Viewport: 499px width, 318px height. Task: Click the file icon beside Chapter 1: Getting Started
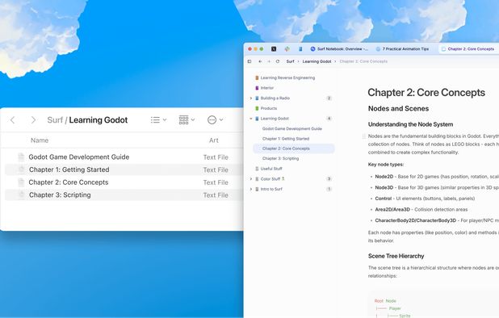21,169
